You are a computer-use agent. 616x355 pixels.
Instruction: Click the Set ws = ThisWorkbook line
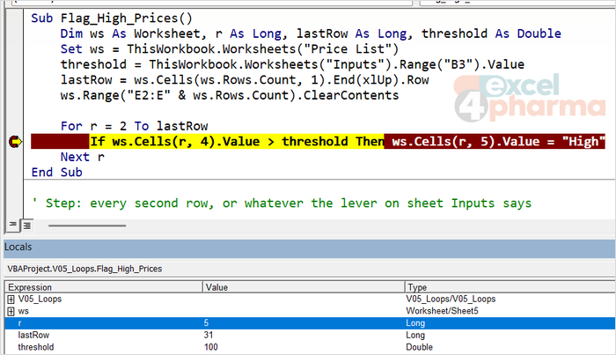[230, 49]
